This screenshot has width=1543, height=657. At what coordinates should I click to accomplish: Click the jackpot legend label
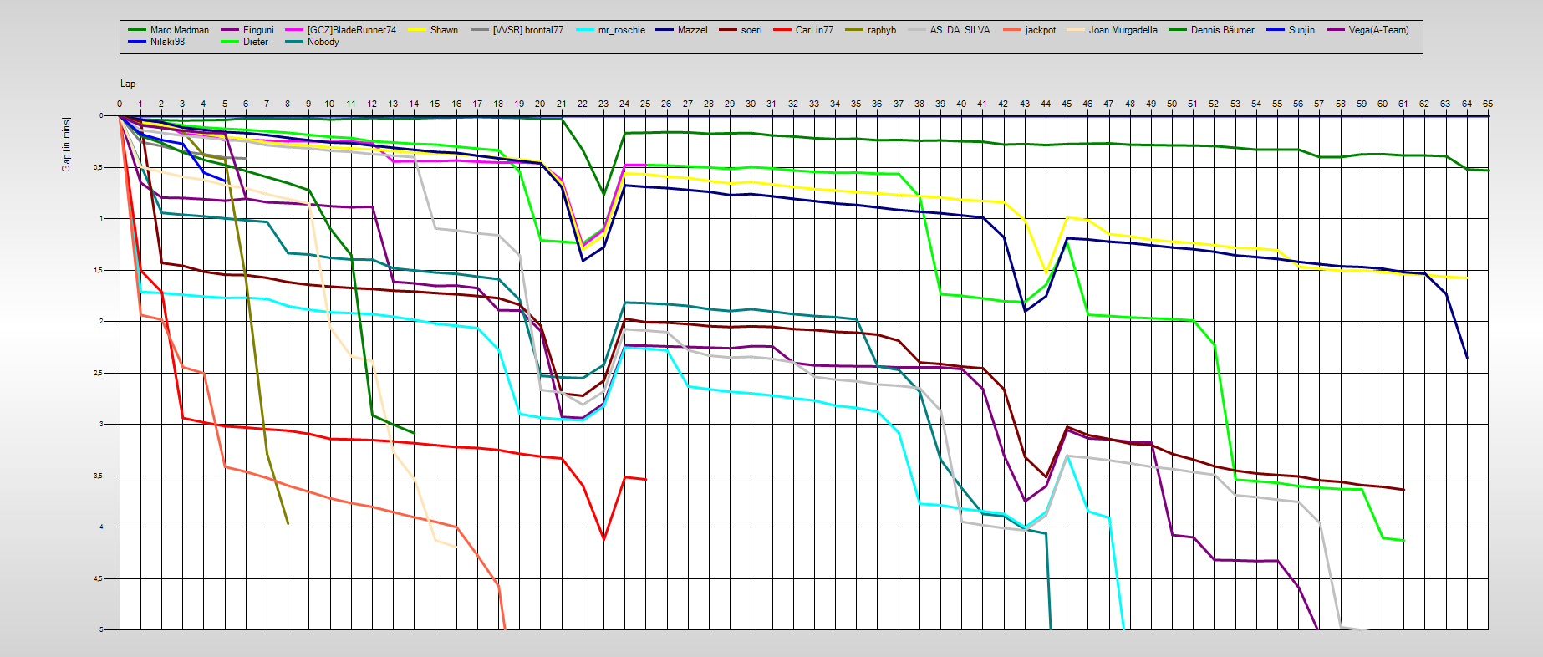[x=1040, y=30]
